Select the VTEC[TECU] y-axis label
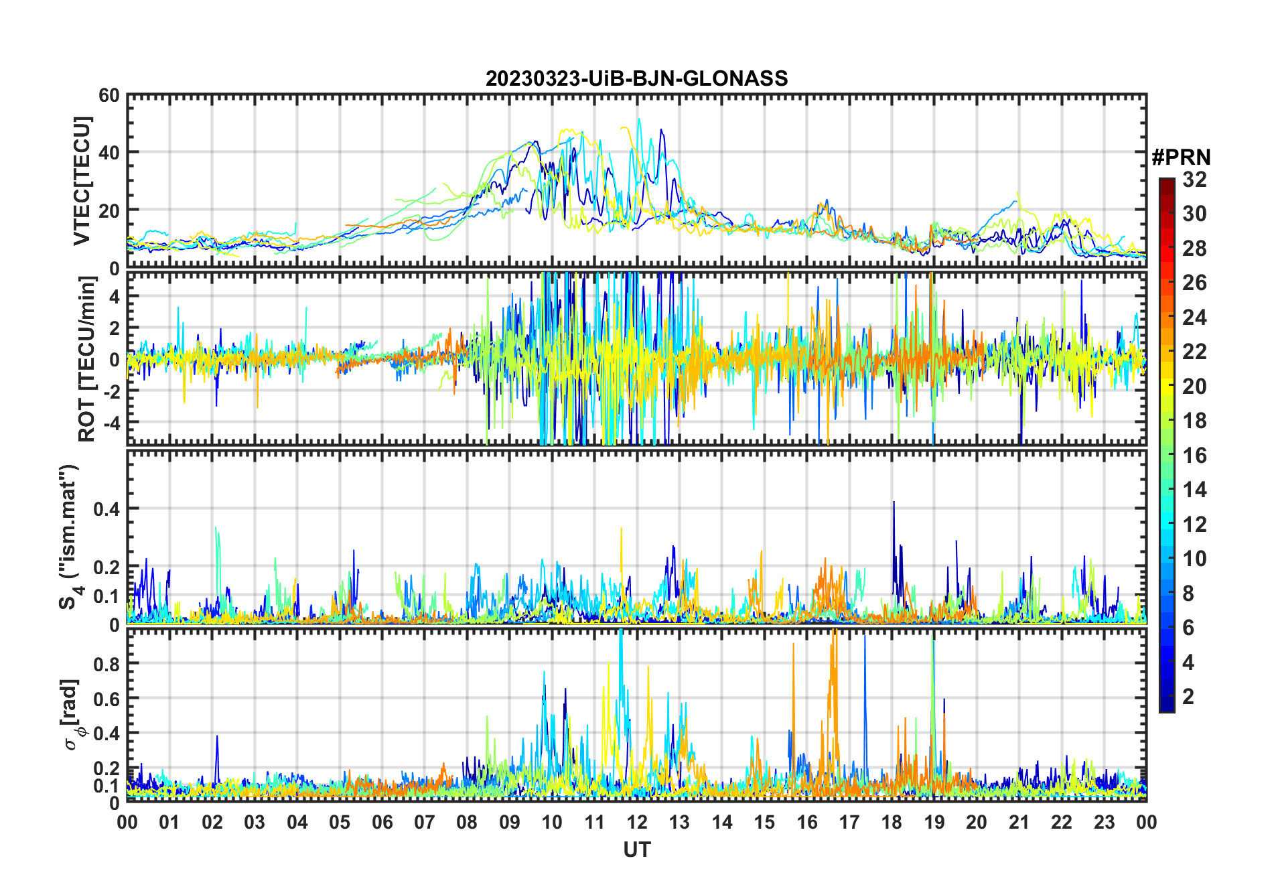Screen dimensions: 1274x891 pyautogui.click(x=82, y=181)
